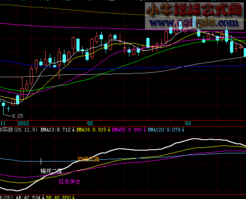Screen dimensions: 246x199
Task: Click the blue down arrow after EMA120:9.079
Action: point(183,130)
